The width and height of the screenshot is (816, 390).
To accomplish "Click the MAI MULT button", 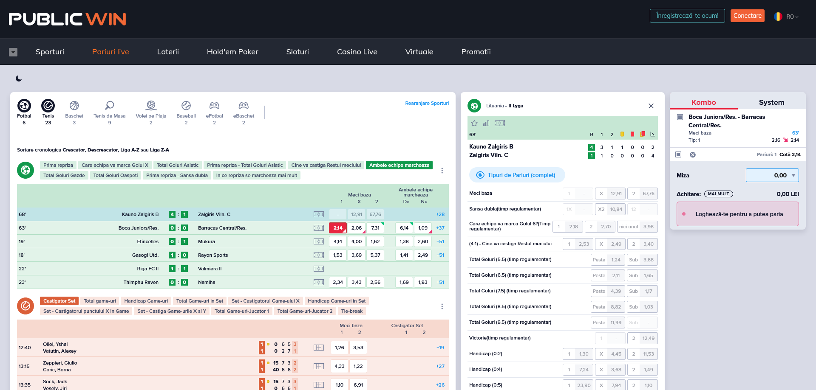I will [x=718, y=194].
